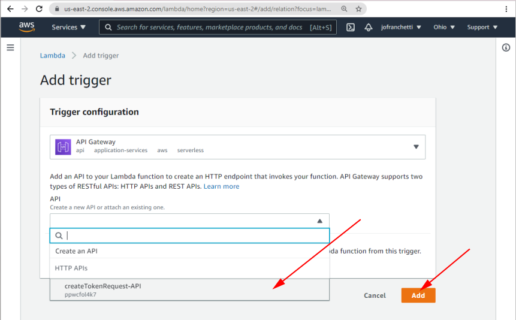Image resolution: width=516 pixels, height=320 pixels.
Task: Select the Create an API option
Action: (x=189, y=251)
